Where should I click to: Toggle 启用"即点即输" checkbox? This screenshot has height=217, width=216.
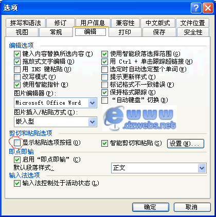pos(17,160)
